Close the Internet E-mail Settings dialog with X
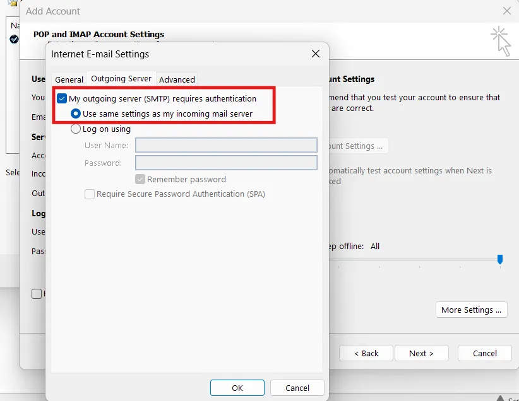 (x=315, y=54)
